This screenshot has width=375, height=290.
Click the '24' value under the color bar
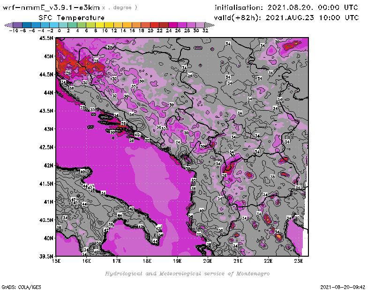click(169, 31)
